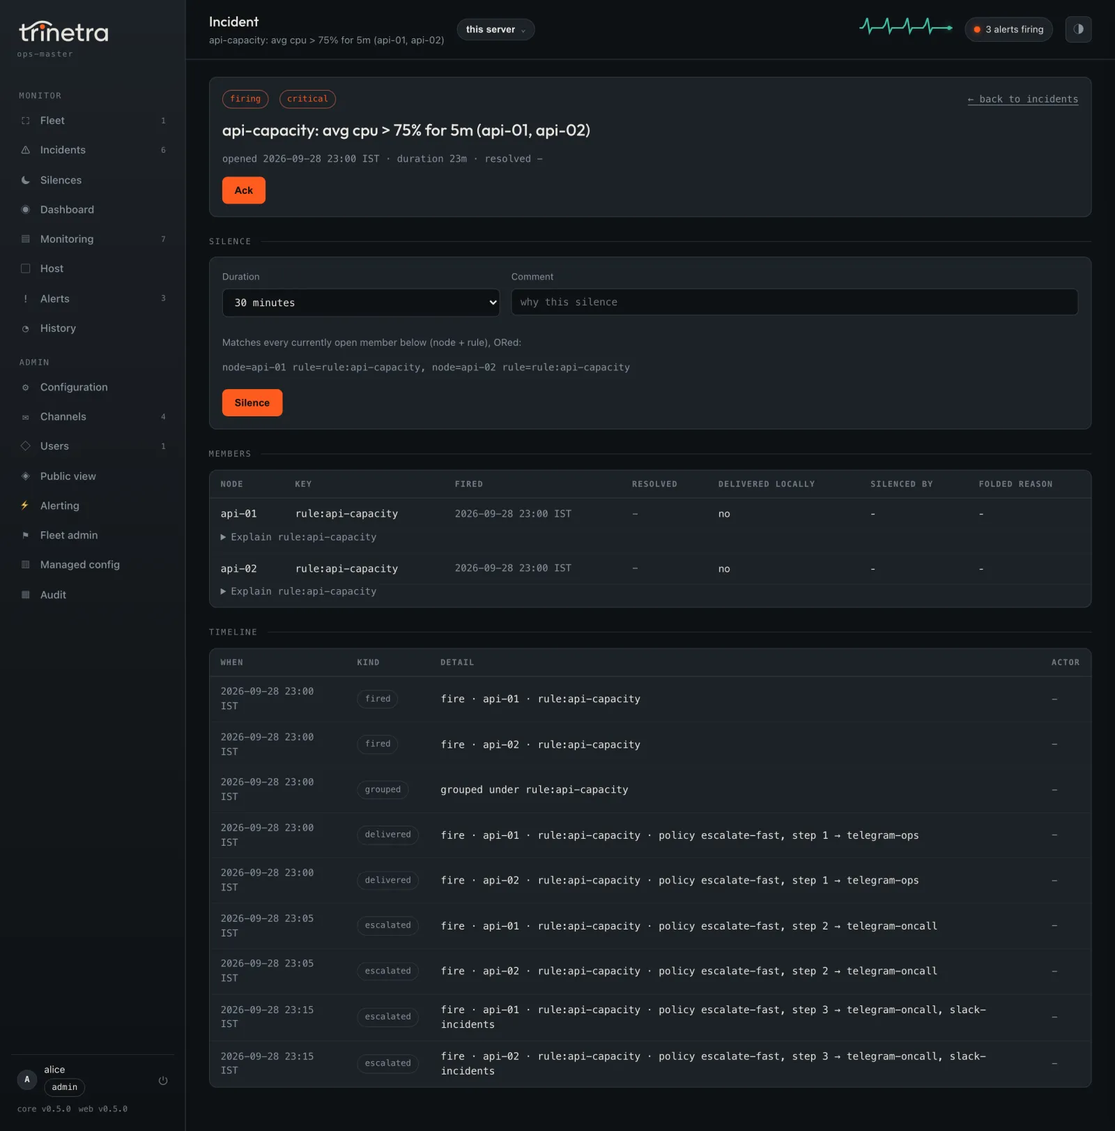
Task: Click 'core v0.5.0' version text
Action: [x=44, y=1109]
